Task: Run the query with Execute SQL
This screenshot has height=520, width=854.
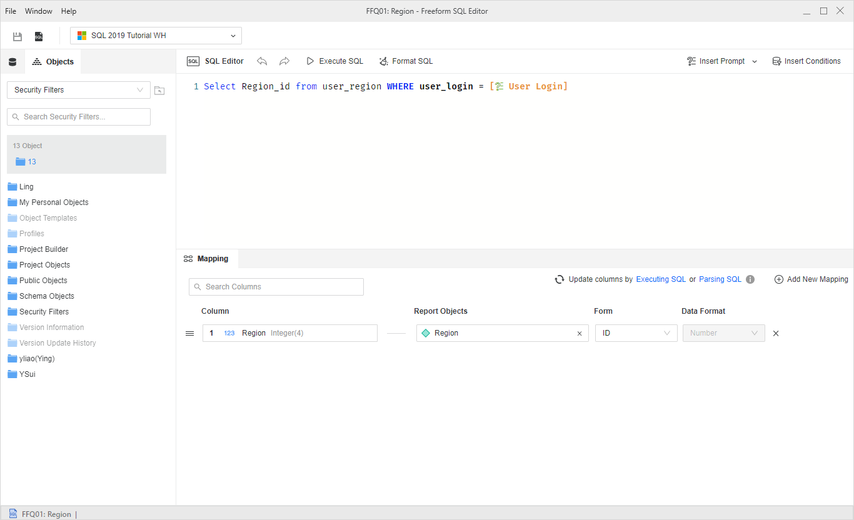Action: click(334, 61)
